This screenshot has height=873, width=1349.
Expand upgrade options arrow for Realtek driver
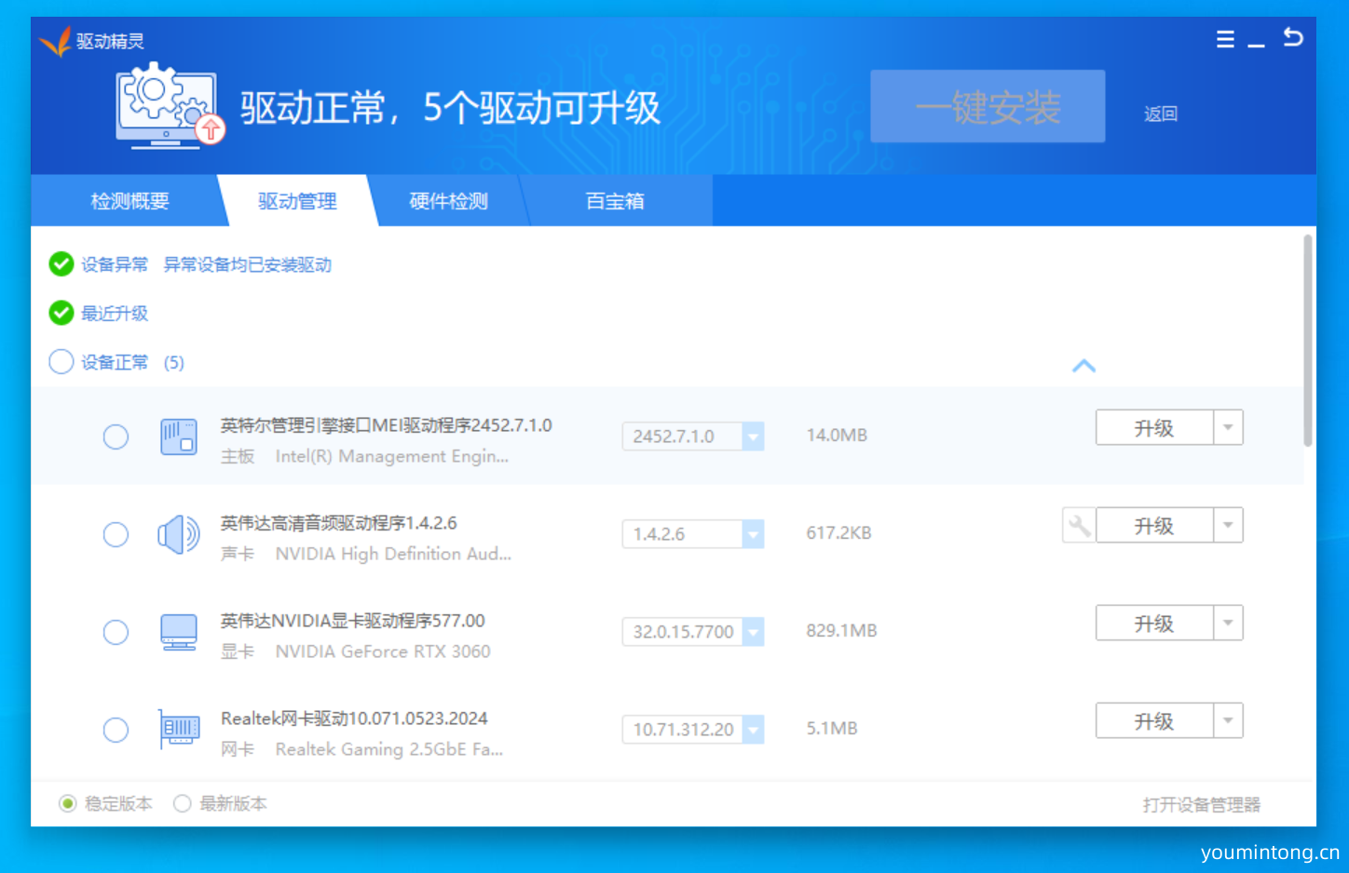click(1228, 720)
